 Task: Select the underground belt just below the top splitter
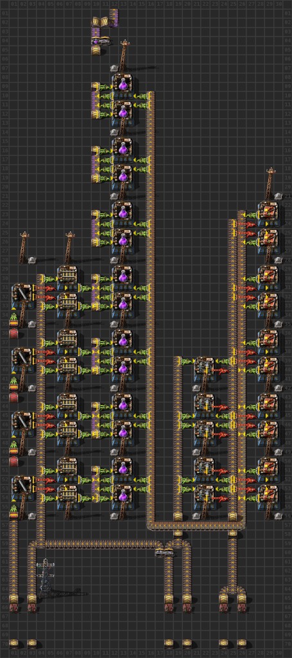click(96, 50)
